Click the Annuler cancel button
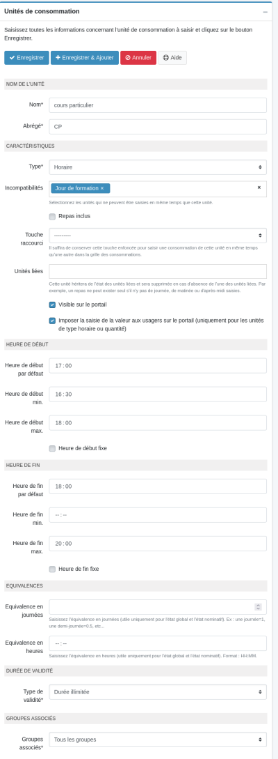278x759 pixels. click(x=138, y=58)
